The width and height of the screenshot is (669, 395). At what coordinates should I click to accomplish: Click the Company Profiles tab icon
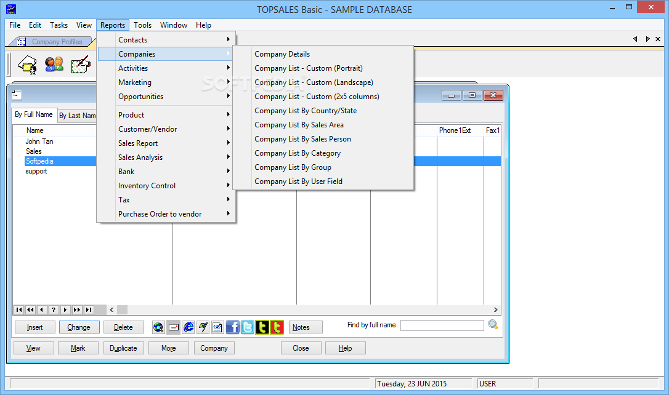coord(21,42)
